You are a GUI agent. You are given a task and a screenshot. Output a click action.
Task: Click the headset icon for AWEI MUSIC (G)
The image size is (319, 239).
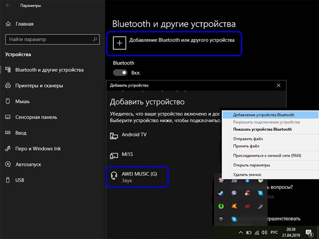(114, 176)
